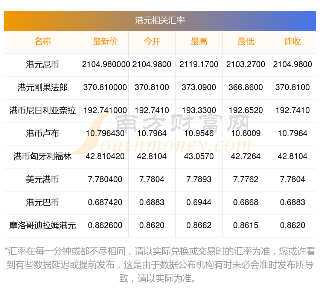Viewport: 320px width, 290px height.
Task: Click 42.8104 in the 今开 column
Action: (152, 157)
